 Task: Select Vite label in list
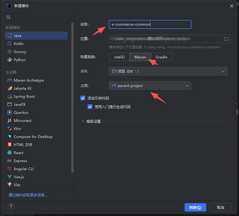click(x=17, y=185)
